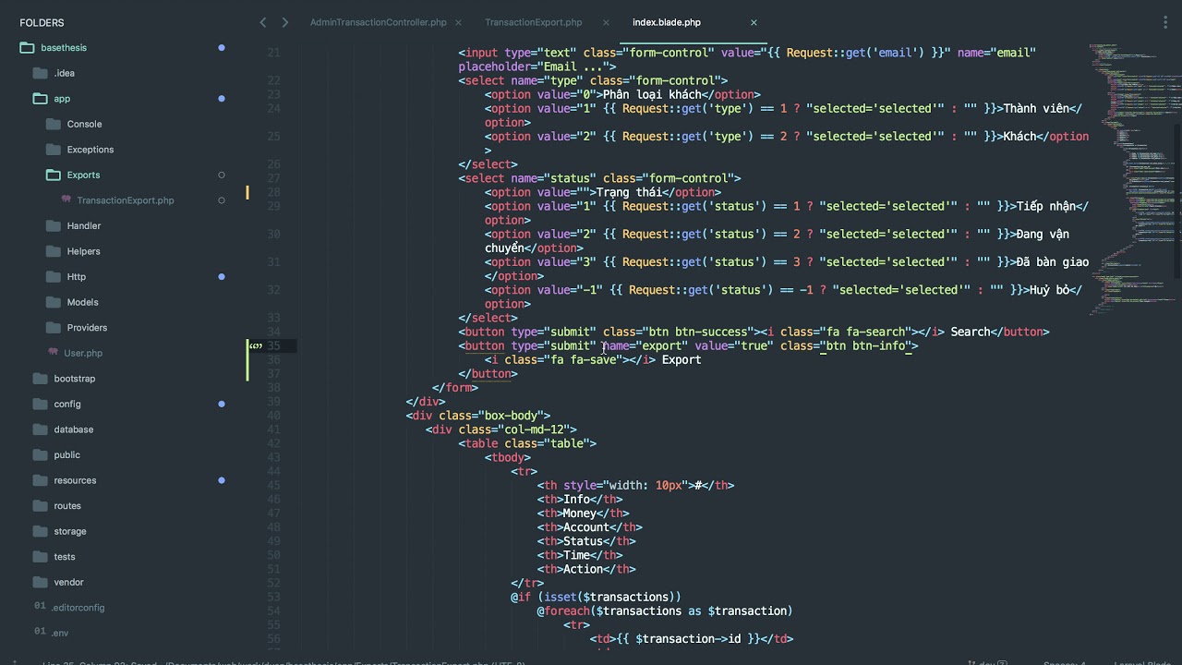Click the vendor folder icon

coord(40,583)
